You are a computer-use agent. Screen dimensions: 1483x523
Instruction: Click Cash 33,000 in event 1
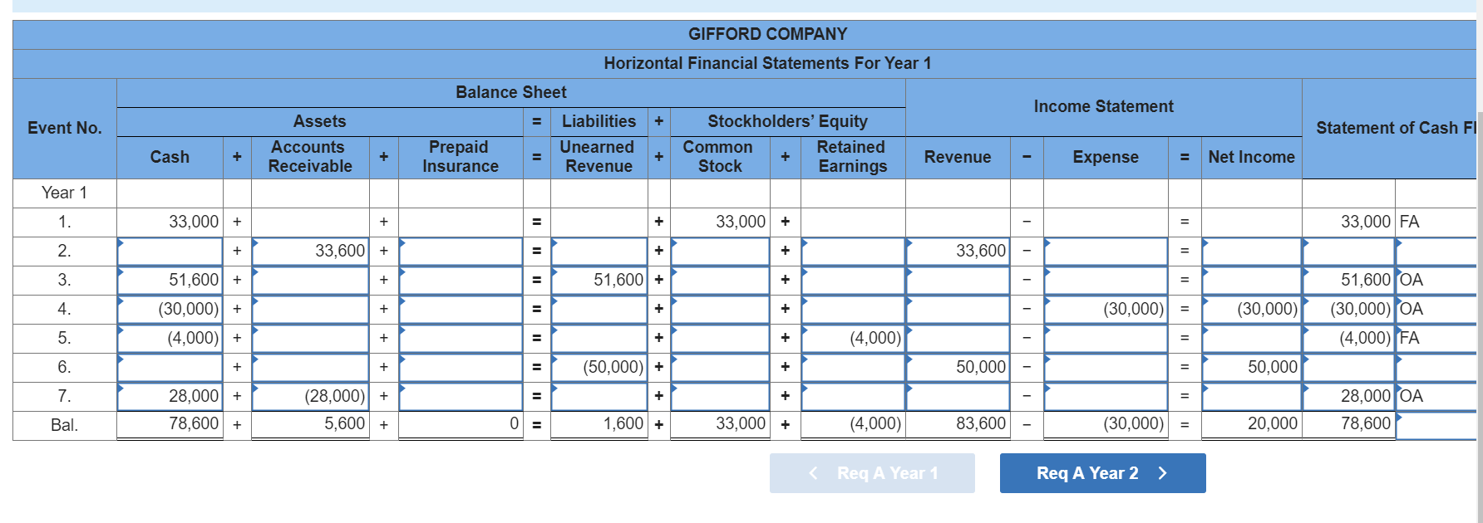pyautogui.click(x=170, y=222)
